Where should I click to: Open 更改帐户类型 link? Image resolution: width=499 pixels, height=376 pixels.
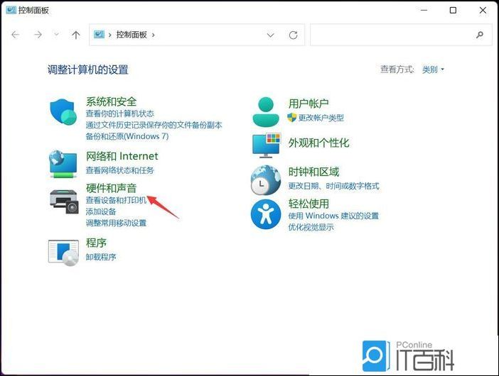tap(321, 118)
